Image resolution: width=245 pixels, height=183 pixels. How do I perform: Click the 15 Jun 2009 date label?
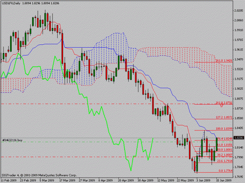click(x=224, y=181)
